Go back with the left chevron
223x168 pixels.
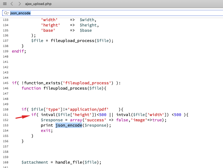(12, 4)
